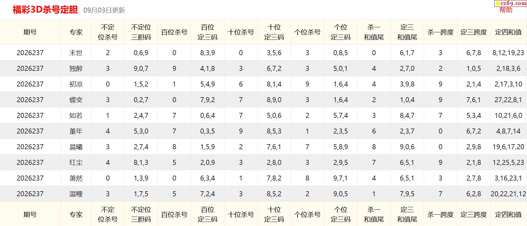Select expert name 独醉
This screenshot has height=226, width=527.
76,68
